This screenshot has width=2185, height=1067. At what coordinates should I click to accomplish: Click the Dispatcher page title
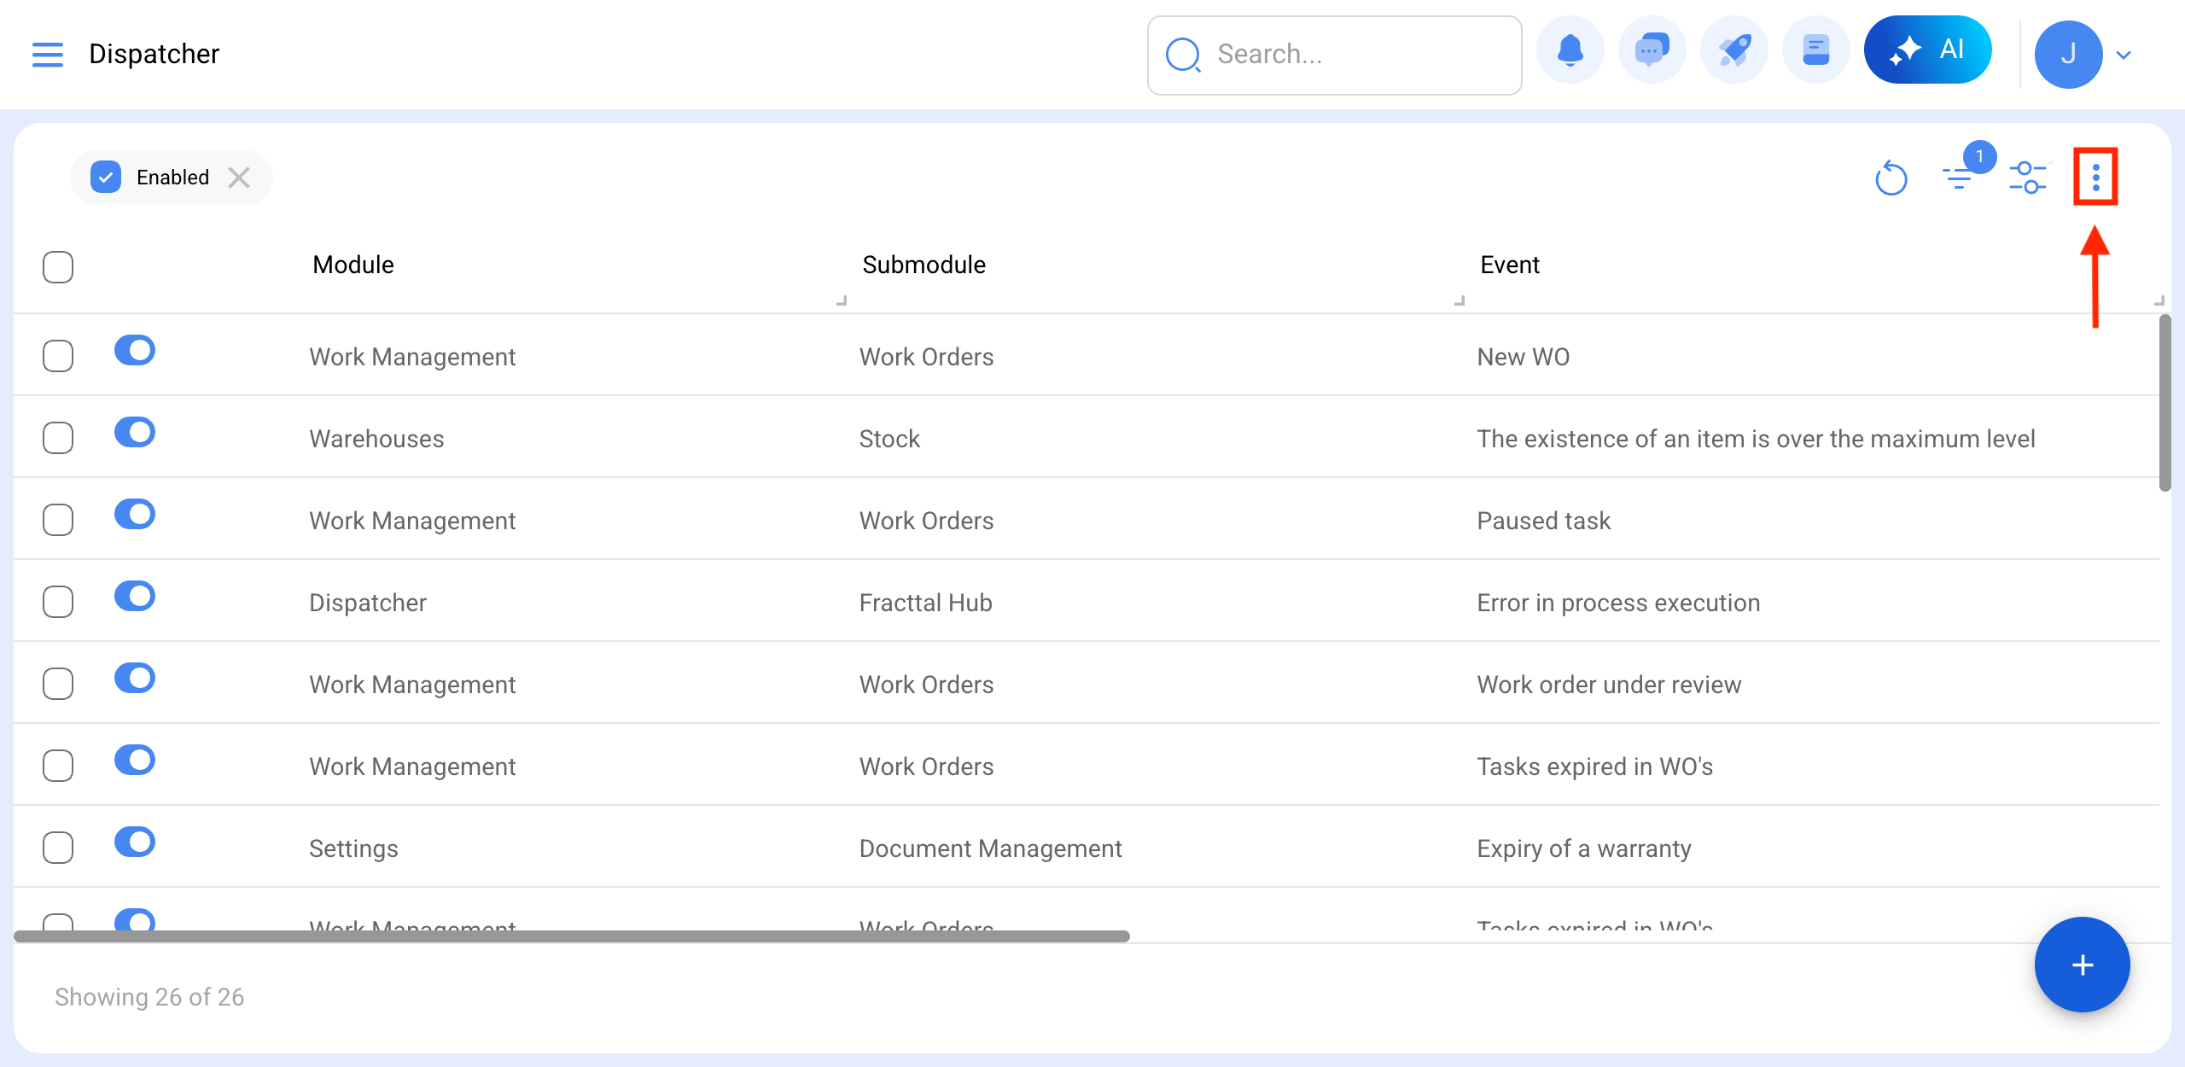[x=154, y=54]
